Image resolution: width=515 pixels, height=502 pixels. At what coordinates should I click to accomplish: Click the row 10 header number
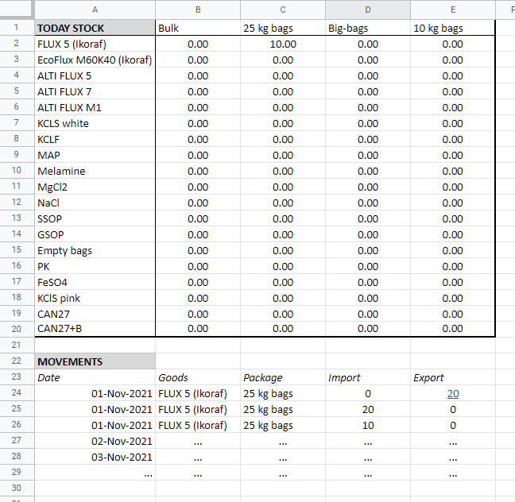pyautogui.click(x=17, y=171)
